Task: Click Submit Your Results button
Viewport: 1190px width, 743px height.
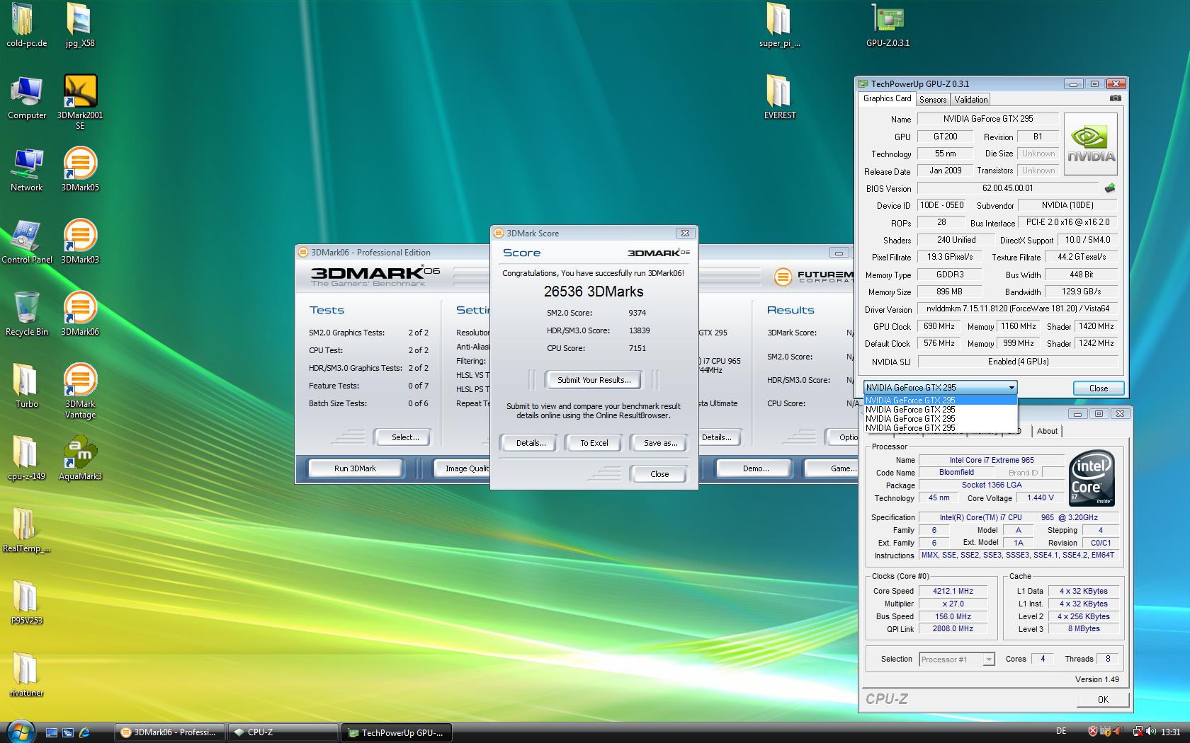Action: 594,380
